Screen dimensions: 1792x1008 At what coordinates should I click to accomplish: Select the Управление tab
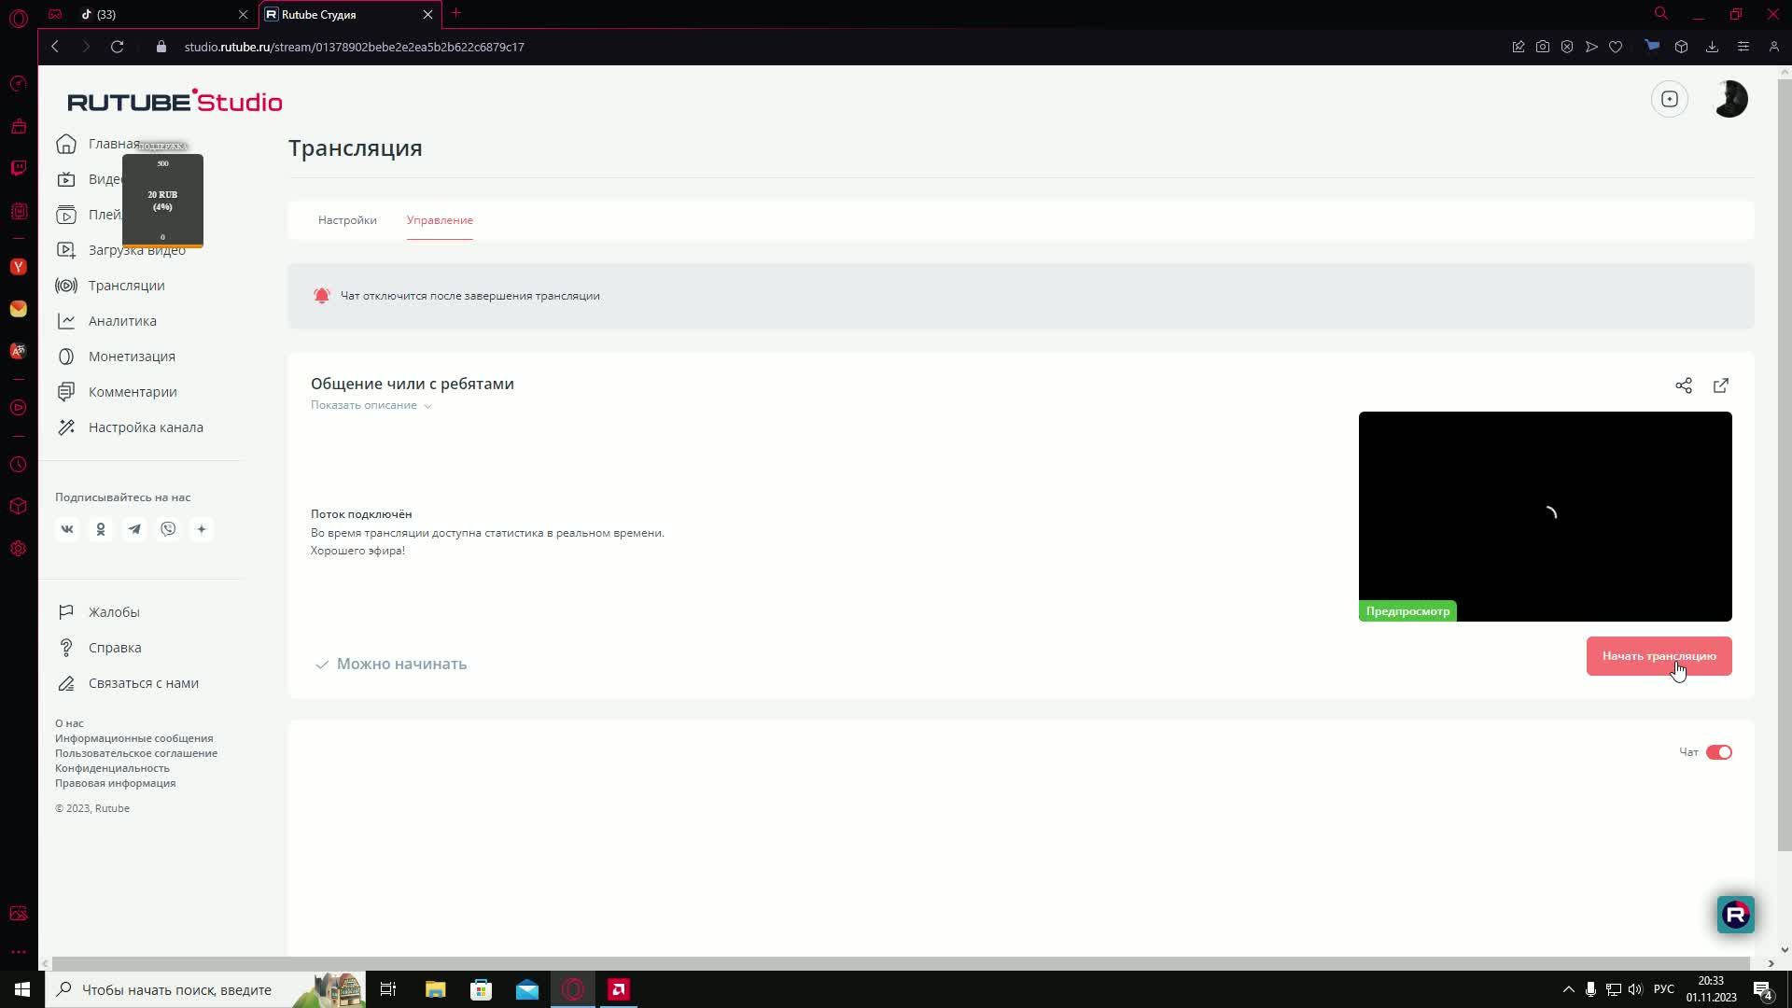pos(440,220)
